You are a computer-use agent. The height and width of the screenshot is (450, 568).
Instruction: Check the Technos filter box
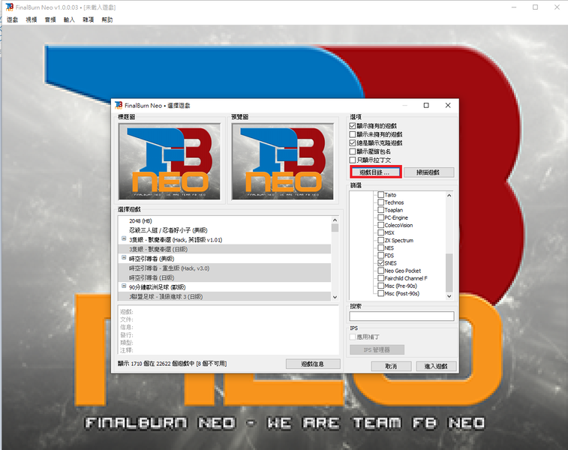[x=380, y=202]
